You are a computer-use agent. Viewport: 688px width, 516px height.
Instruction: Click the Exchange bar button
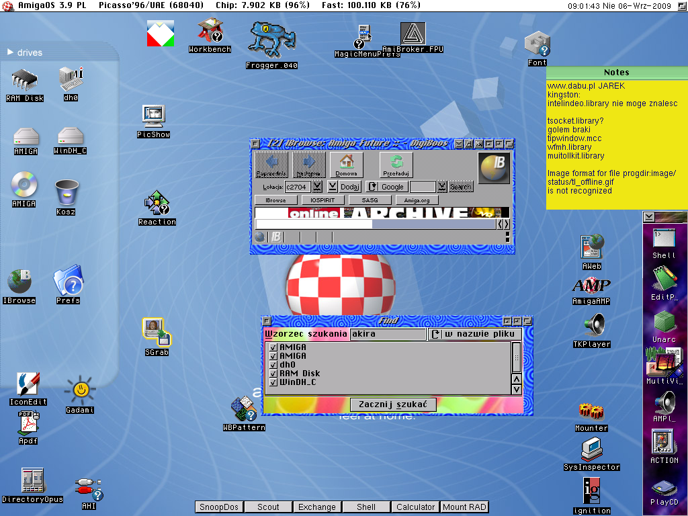(317, 507)
